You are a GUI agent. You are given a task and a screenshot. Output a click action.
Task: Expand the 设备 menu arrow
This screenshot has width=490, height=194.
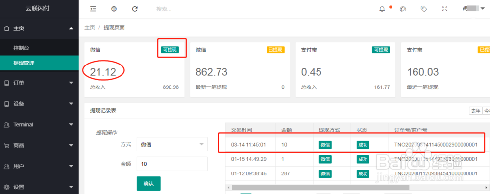pyautogui.click(x=71, y=104)
